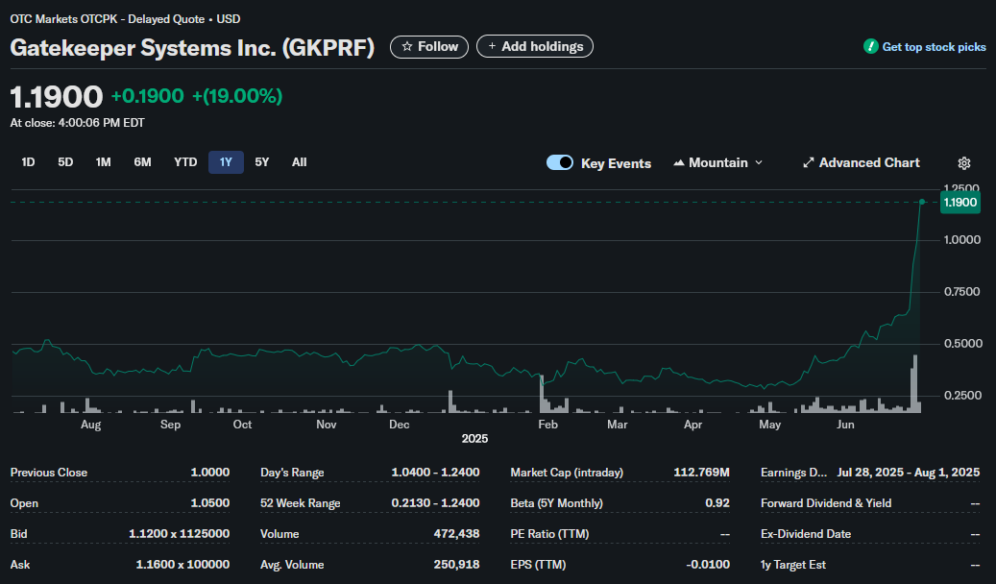Screen dimensions: 996x584
Task: Switch to the 5D range
Action: (x=65, y=162)
